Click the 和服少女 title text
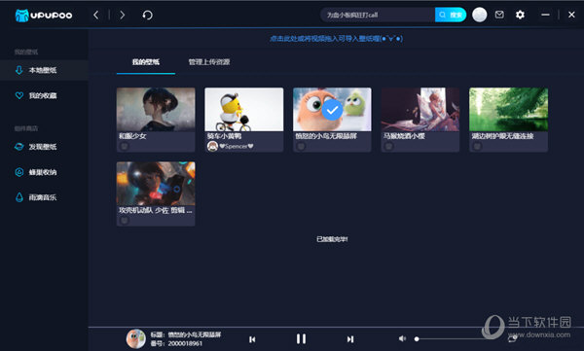Screen dimensions: 584x351 tap(132, 136)
